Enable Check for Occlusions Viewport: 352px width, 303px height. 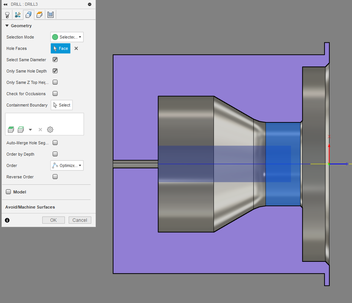[55, 94]
